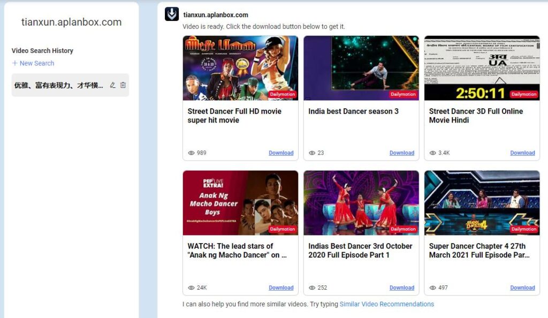Download the Anak ng Macho Dancer video
This screenshot has height=318, width=548.
click(x=281, y=287)
